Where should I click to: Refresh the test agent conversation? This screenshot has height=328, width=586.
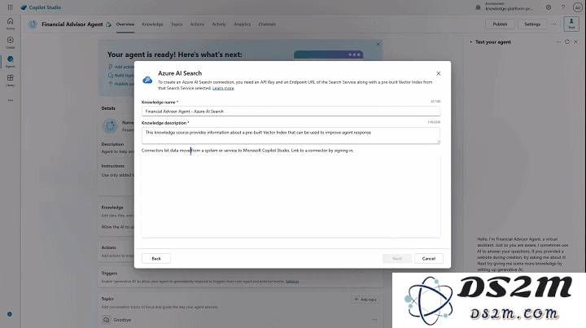click(x=567, y=42)
